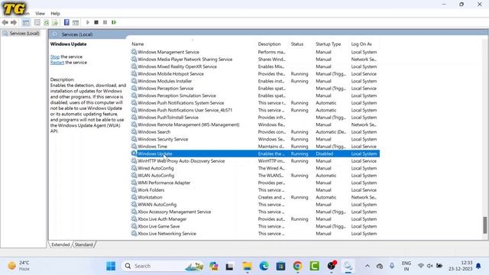Open the View menu
This screenshot has height=275, width=489.
click(40, 14)
